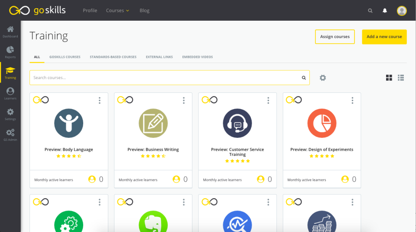Image resolution: width=416 pixels, height=232 pixels.
Task: Open options menu on Design of Experiments card
Action: (352, 100)
